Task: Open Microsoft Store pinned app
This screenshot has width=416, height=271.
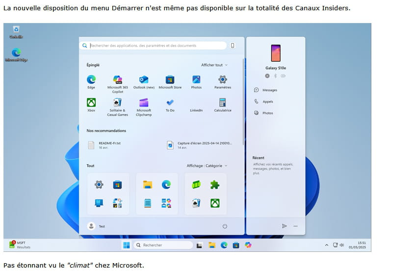Action: coord(170,82)
